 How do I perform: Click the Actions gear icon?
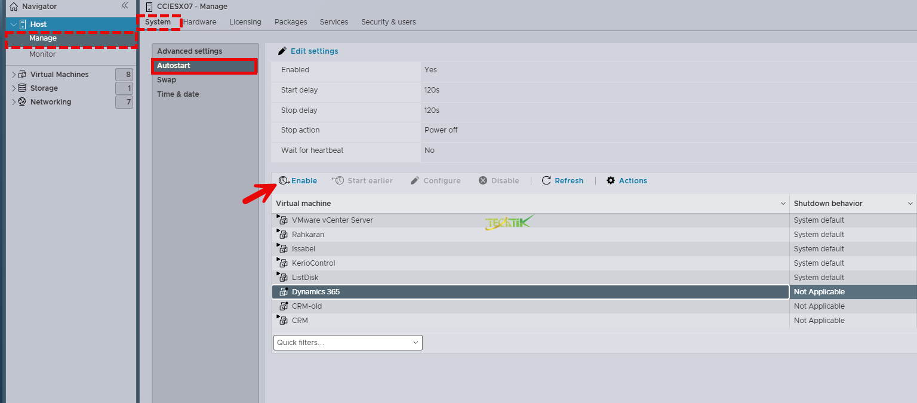[x=611, y=180]
